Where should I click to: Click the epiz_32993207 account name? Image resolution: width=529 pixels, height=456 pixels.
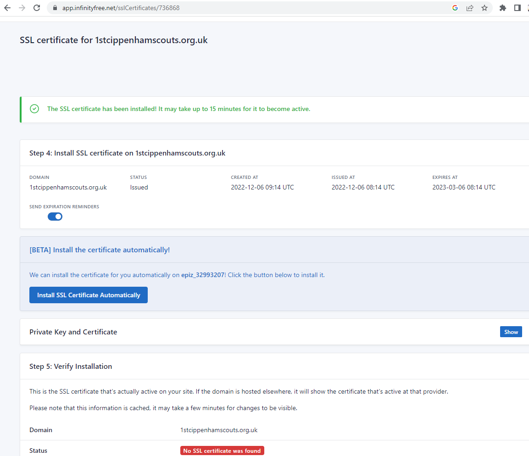pos(203,275)
